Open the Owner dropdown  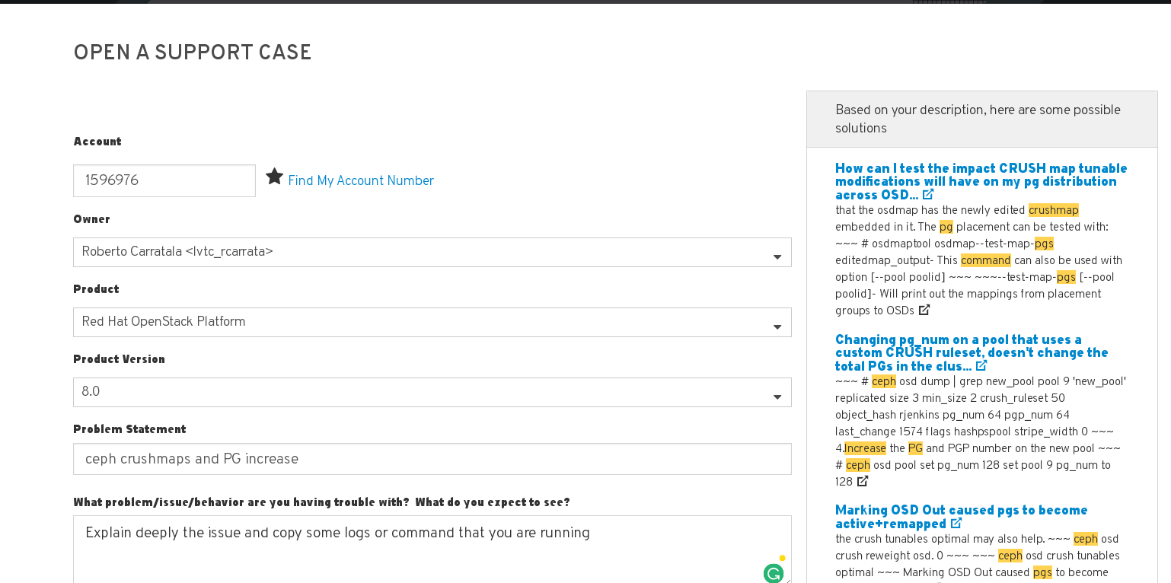click(432, 252)
